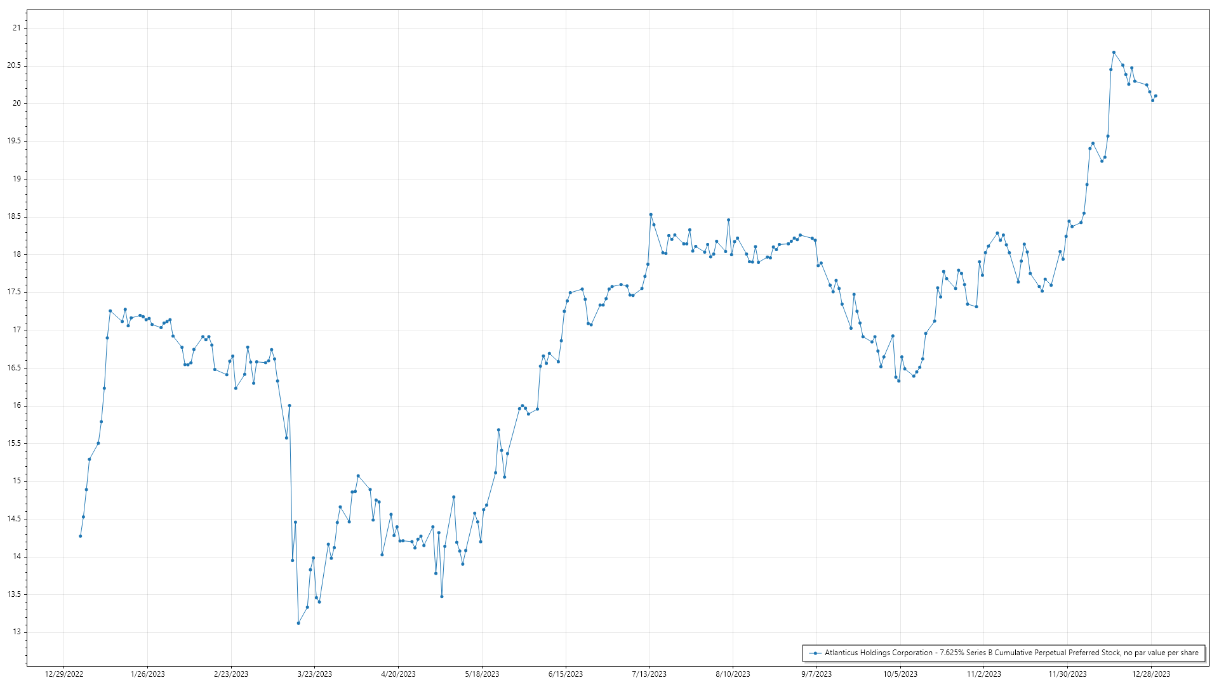1219x685 pixels.
Task: Click the 10/5/2023 x-axis date label
Action: click(x=900, y=674)
